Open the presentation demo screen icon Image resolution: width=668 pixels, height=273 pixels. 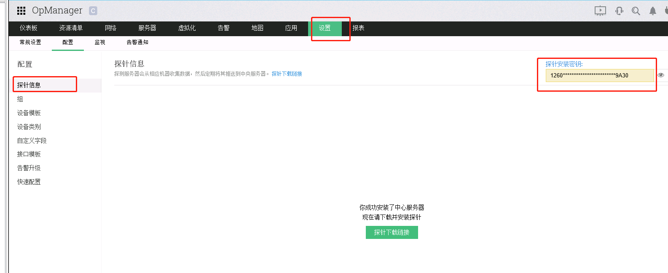[600, 11]
